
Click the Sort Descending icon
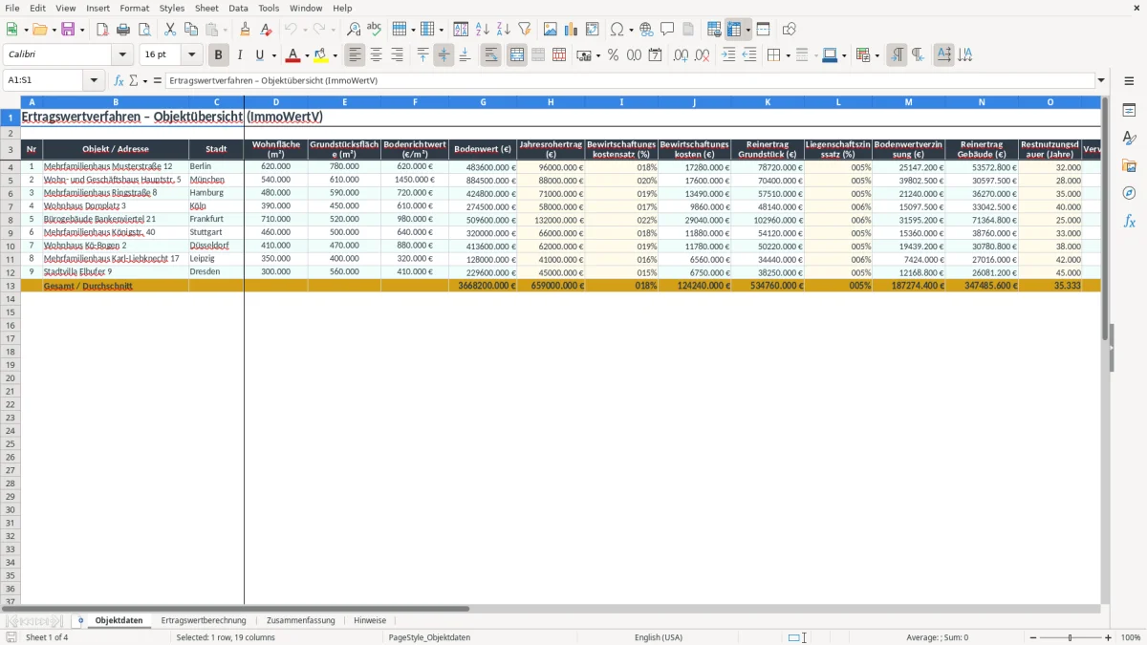coord(504,30)
